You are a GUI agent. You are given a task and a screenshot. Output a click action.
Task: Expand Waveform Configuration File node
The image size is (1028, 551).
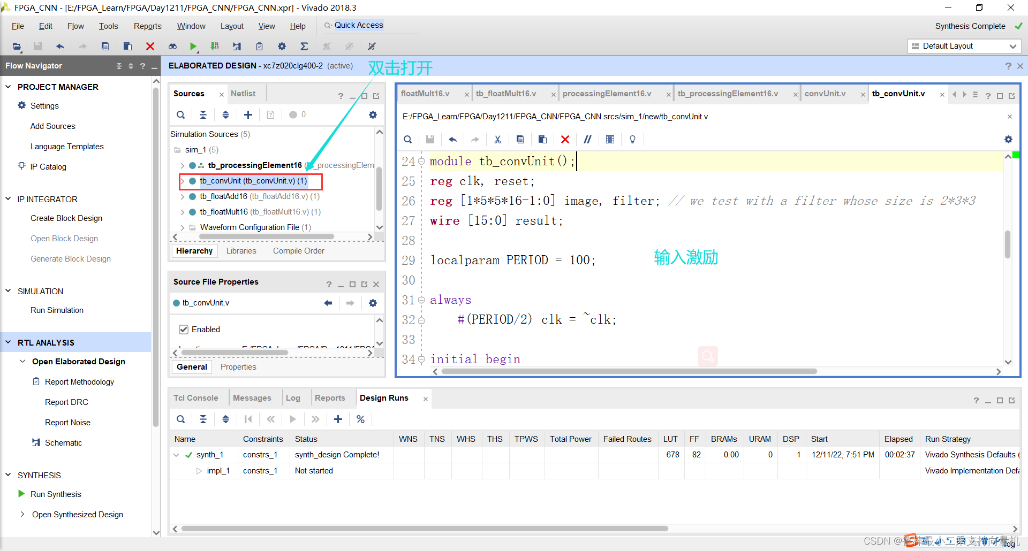tap(182, 227)
